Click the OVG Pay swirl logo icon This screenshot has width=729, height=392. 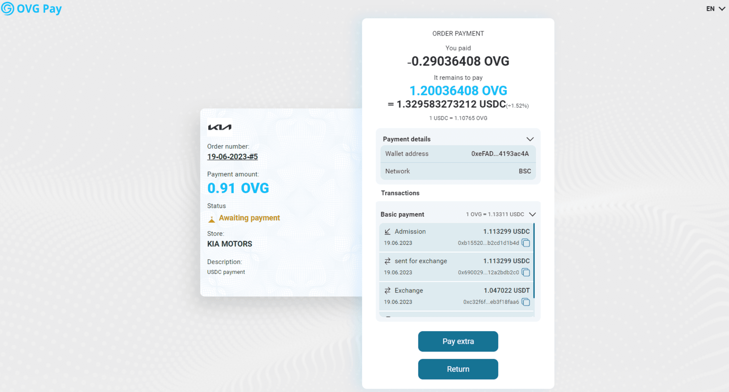point(7,8)
